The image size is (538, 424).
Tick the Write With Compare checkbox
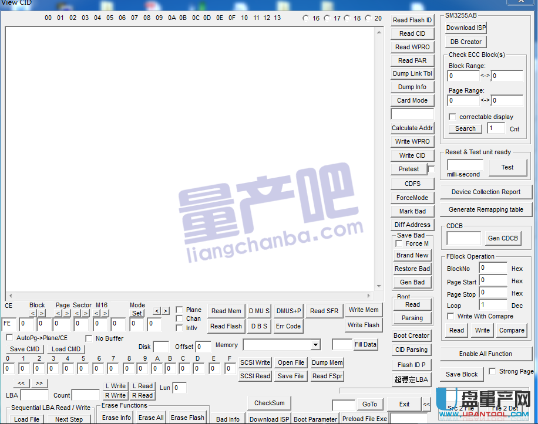(x=450, y=316)
